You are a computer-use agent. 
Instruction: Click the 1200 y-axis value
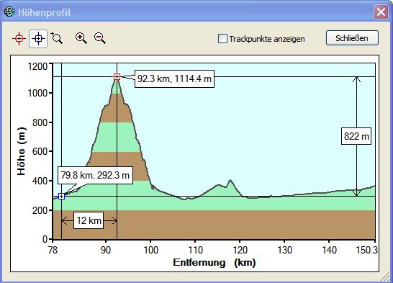[37, 67]
